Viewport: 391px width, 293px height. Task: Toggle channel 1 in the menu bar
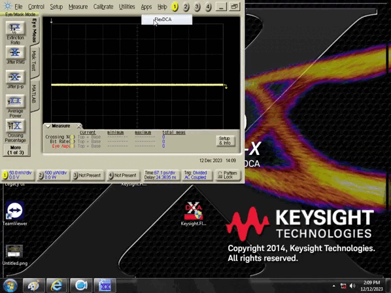[175, 7]
